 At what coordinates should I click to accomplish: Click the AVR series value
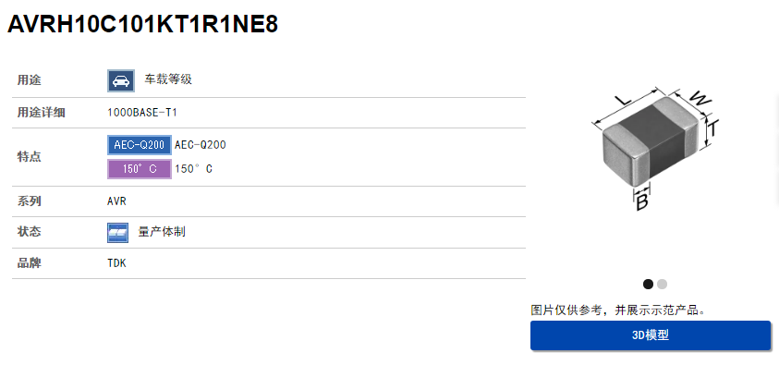click(116, 201)
